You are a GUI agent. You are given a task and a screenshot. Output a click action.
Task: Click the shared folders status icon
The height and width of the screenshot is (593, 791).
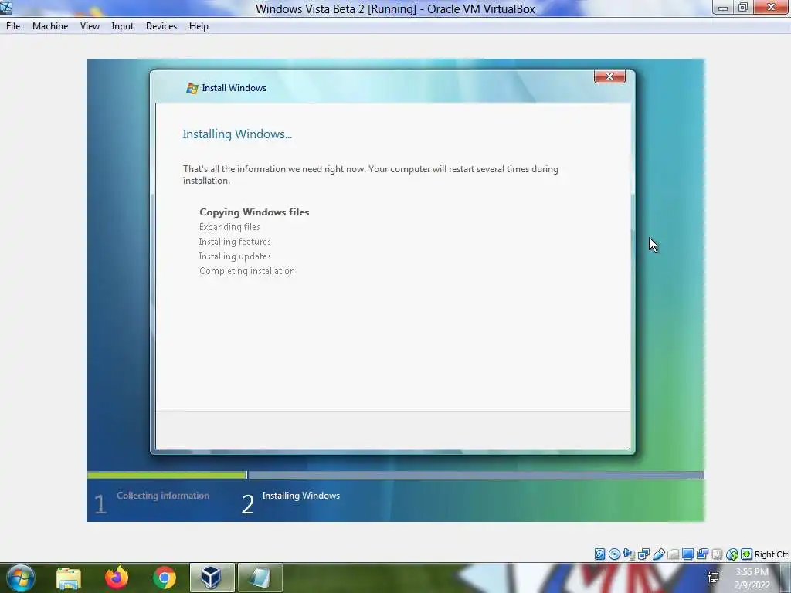pyautogui.click(x=673, y=554)
